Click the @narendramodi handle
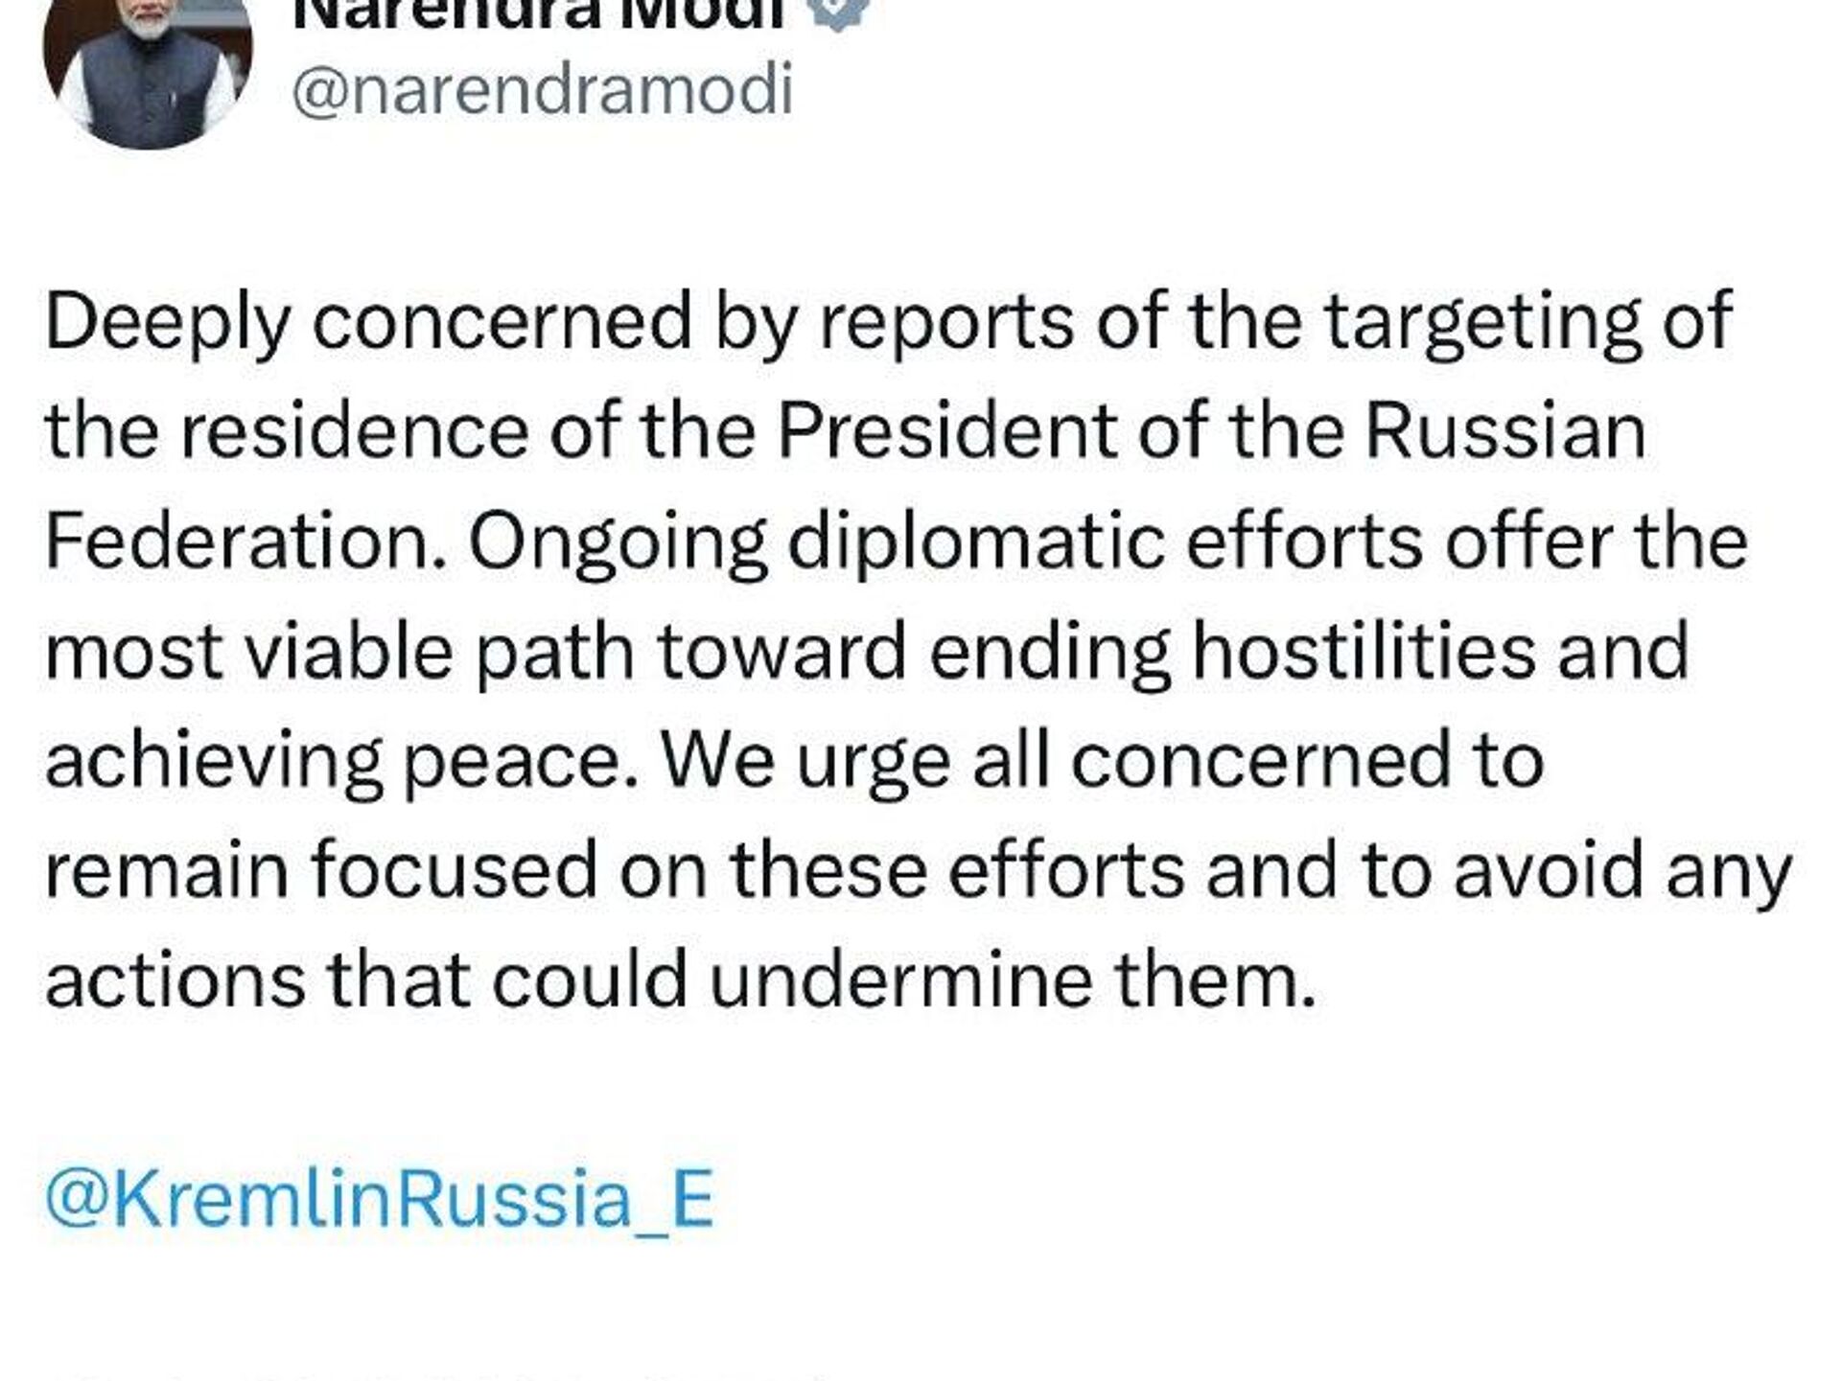1841x1381 pixels. click(542, 92)
